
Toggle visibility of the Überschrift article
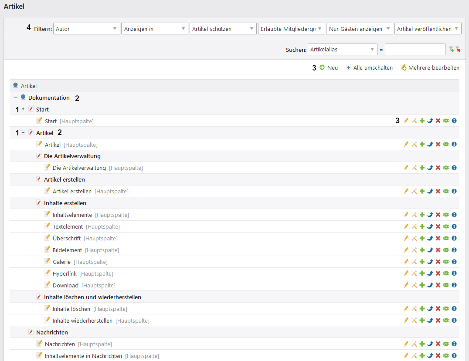446,238
